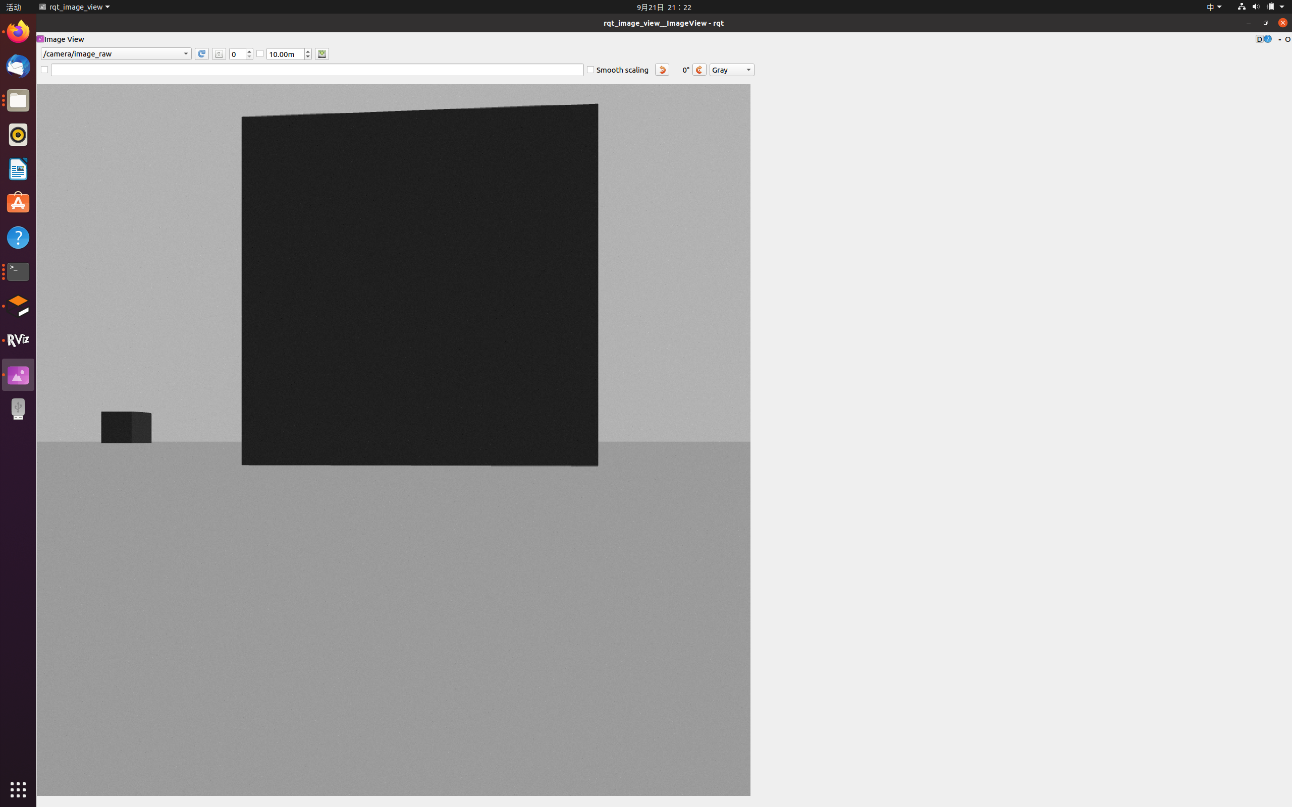1292x807 pixels.
Task: Open Terminal from the dock
Action: [18, 272]
